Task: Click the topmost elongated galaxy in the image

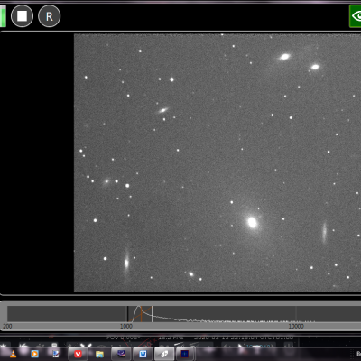Action: [x=284, y=57]
